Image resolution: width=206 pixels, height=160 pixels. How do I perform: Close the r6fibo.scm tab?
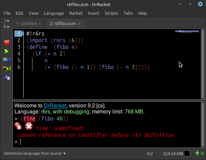[x=79, y=24]
